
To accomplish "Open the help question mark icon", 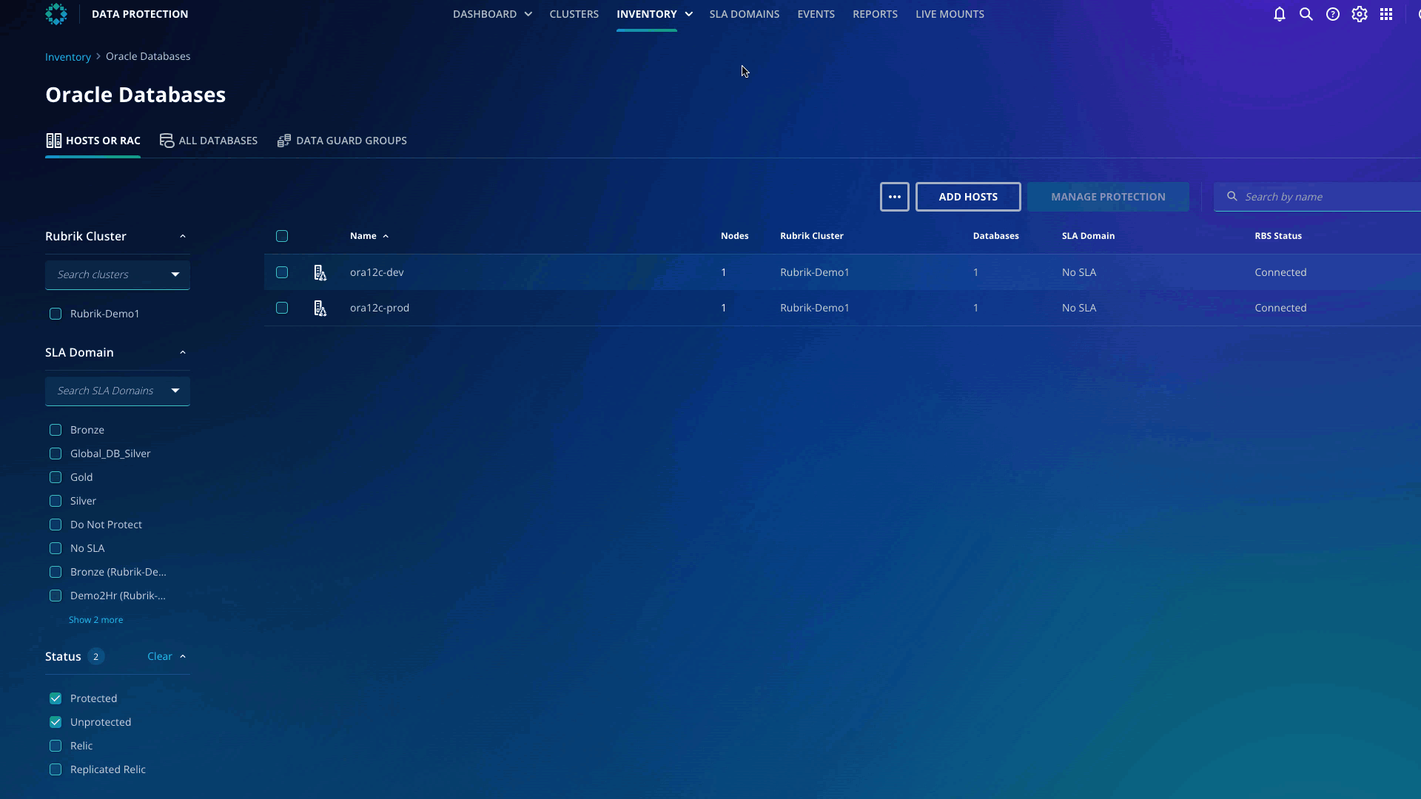I will (1333, 14).
